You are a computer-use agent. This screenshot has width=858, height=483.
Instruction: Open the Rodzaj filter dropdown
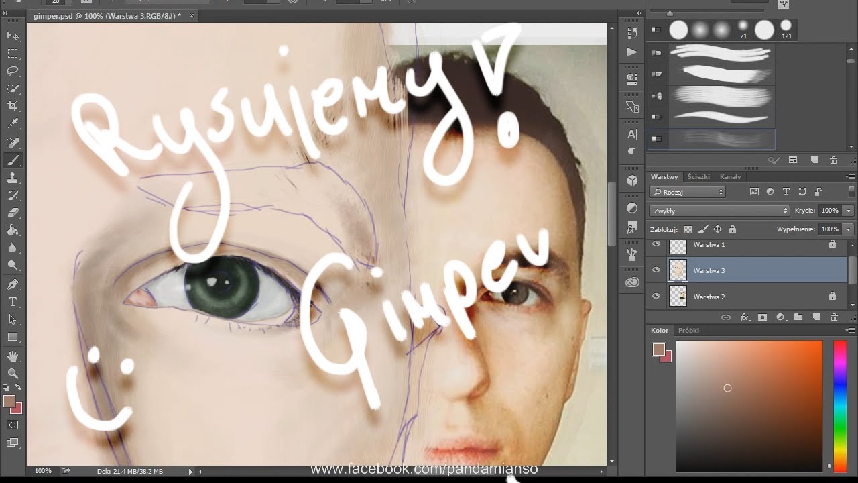(x=688, y=192)
